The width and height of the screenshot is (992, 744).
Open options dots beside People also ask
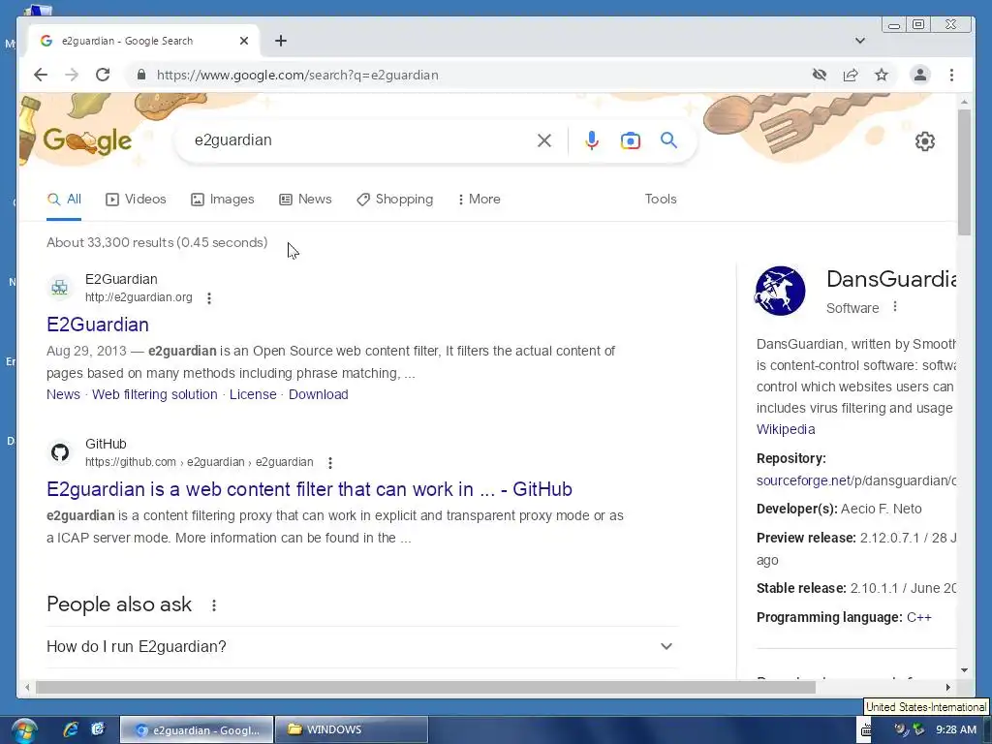pyautogui.click(x=214, y=605)
